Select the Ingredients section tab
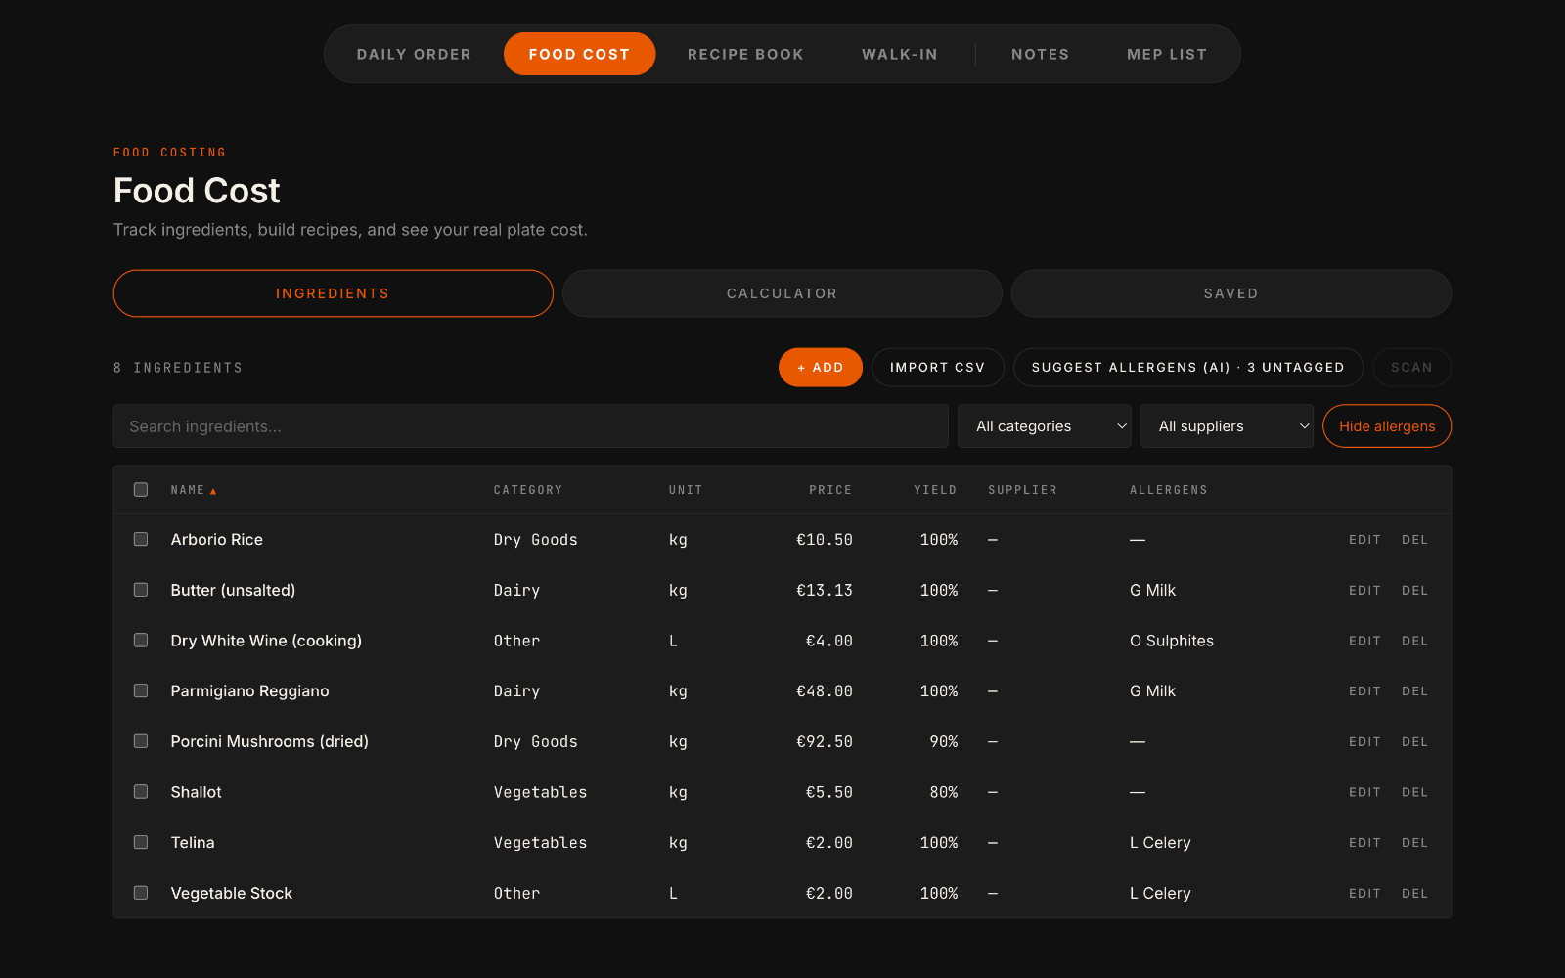The image size is (1565, 978). pos(333,293)
